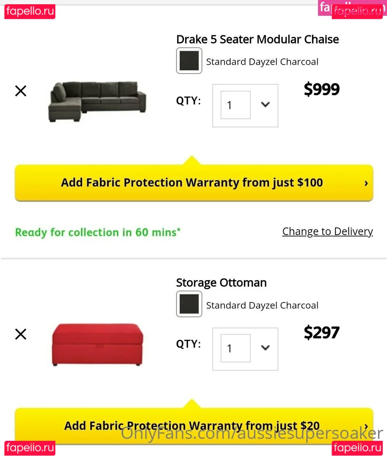Click the Storage Ottoman quantity number field

pos(235,348)
